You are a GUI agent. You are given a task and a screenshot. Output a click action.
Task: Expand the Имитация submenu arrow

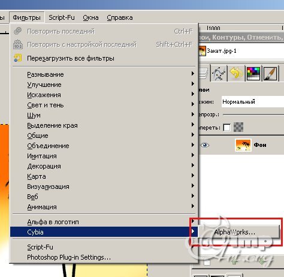193,155
